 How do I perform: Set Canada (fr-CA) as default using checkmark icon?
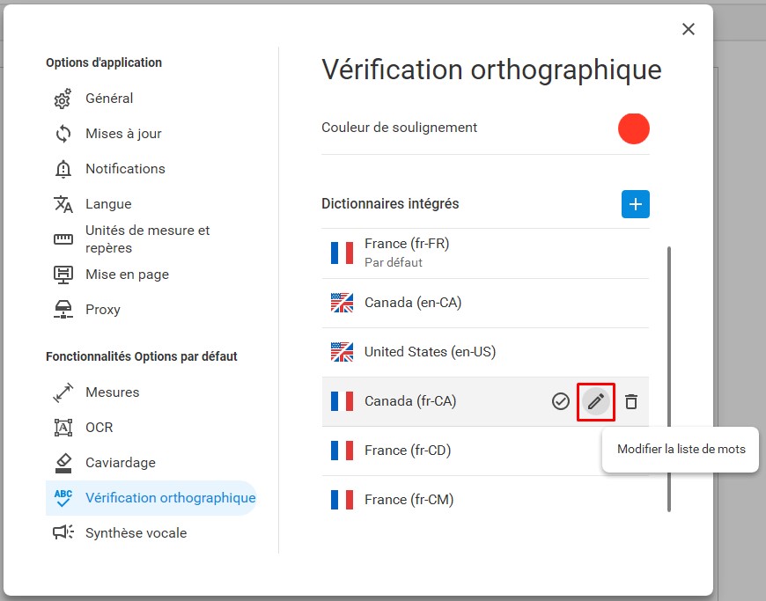click(560, 402)
